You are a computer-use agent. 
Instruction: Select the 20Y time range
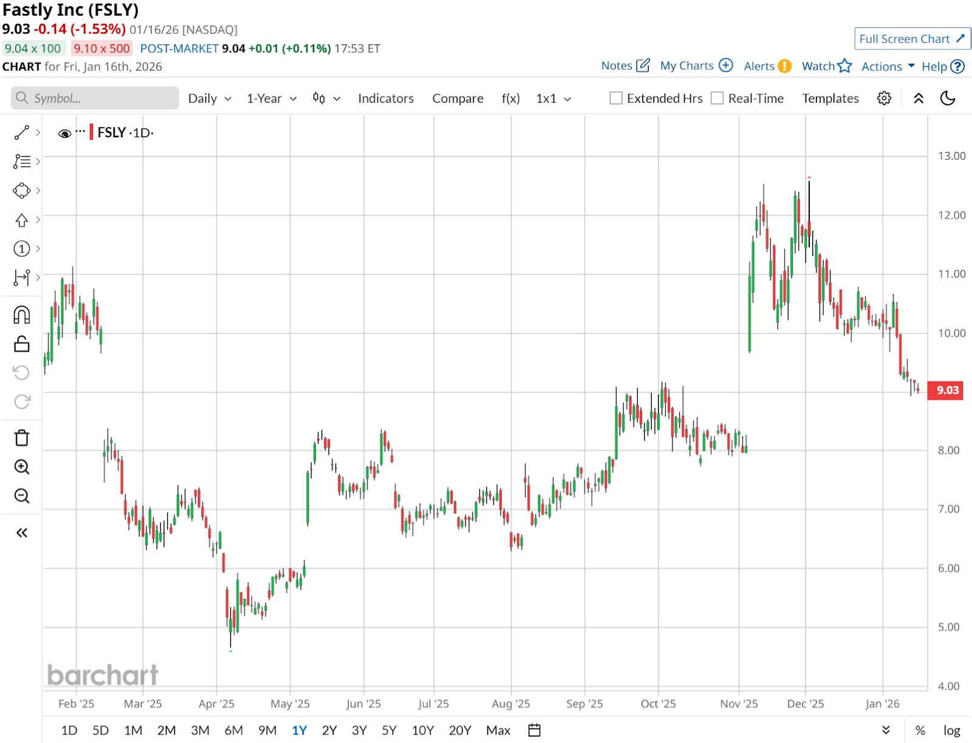click(x=460, y=730)
